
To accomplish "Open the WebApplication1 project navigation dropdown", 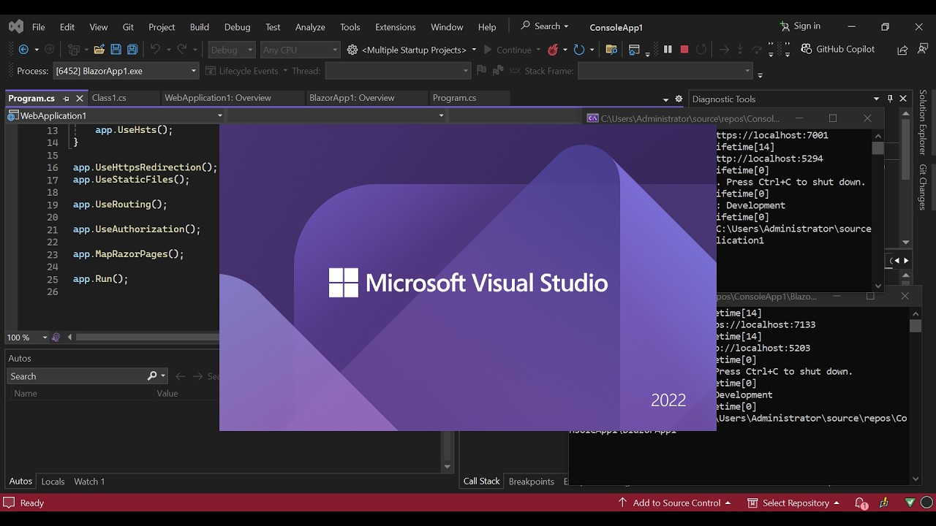I will coord(115,115).
